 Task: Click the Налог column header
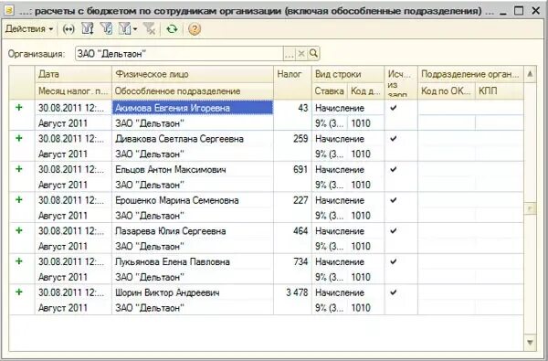[292, 82]
